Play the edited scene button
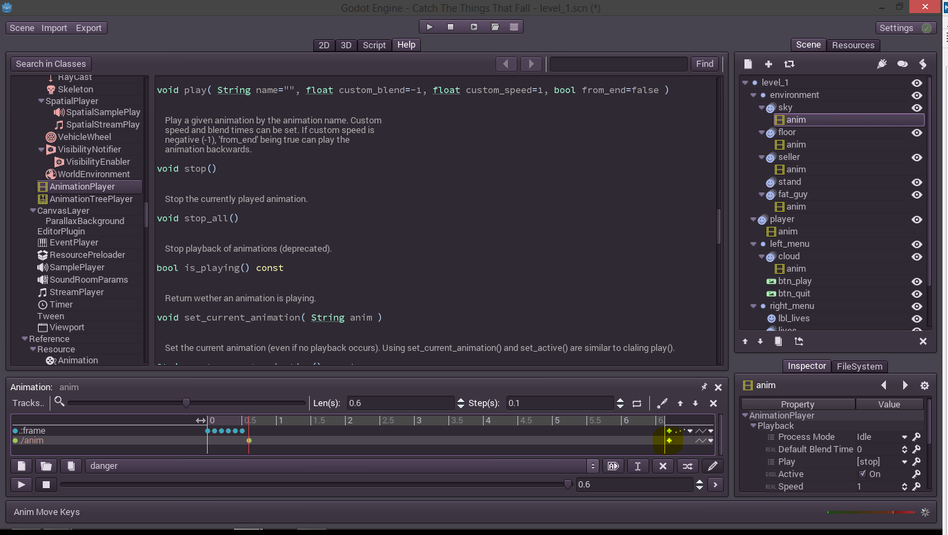This screenshot has width=948, height=535. [473, 27]
